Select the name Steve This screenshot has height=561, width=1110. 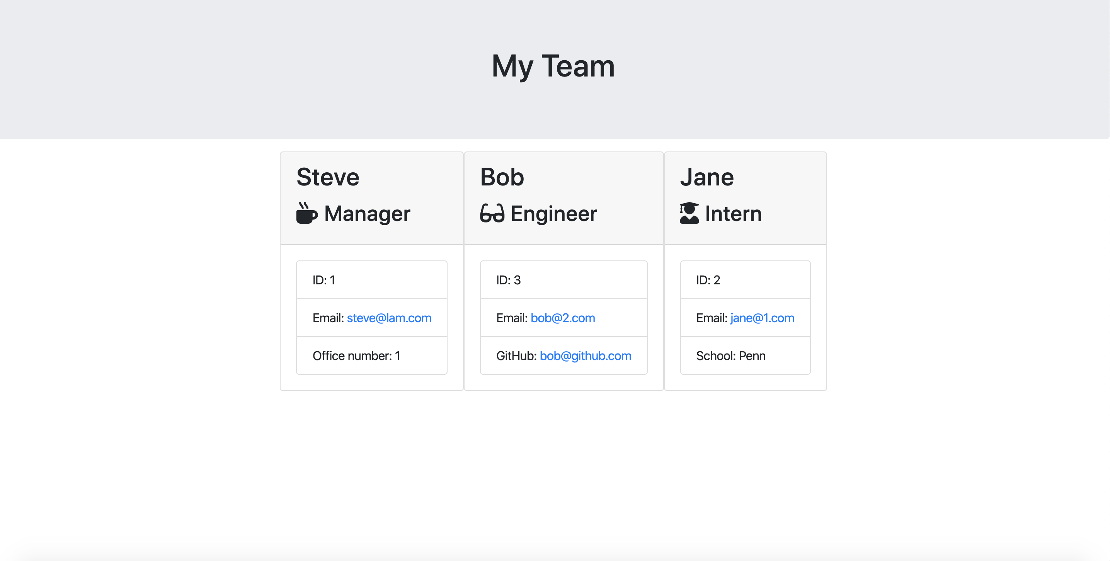pyautogui.click(x=328, y=177)
